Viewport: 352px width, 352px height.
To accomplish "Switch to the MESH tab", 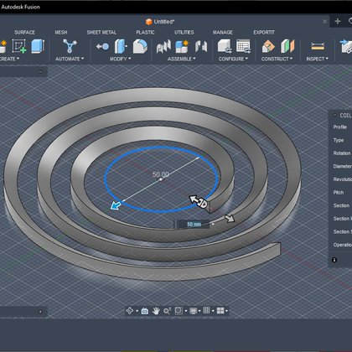I will click(61, 33).
